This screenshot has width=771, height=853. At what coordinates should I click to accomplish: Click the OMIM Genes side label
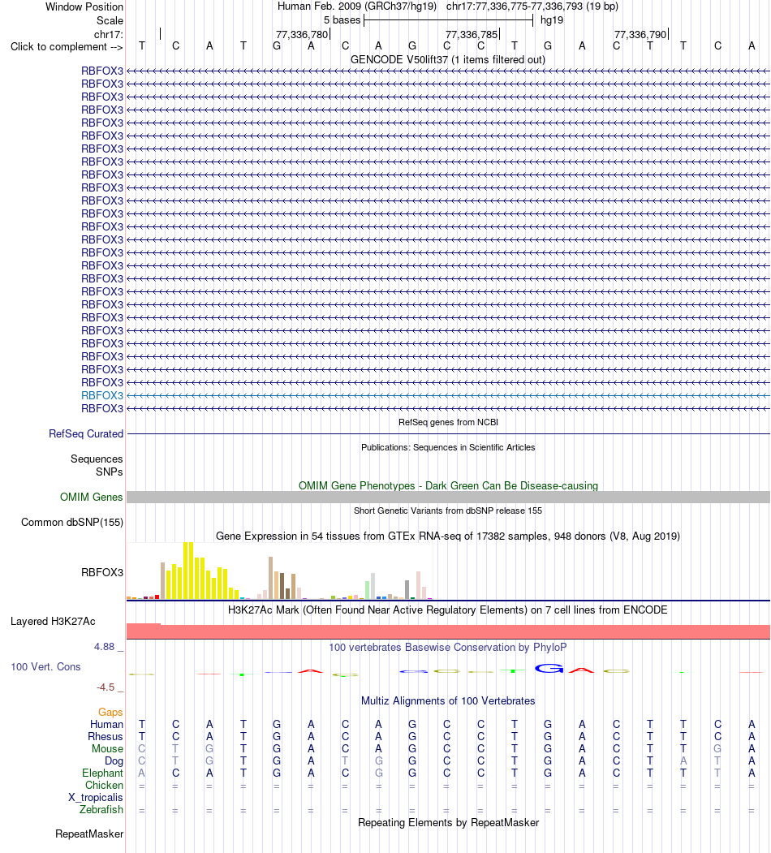[x=92, y=497]
